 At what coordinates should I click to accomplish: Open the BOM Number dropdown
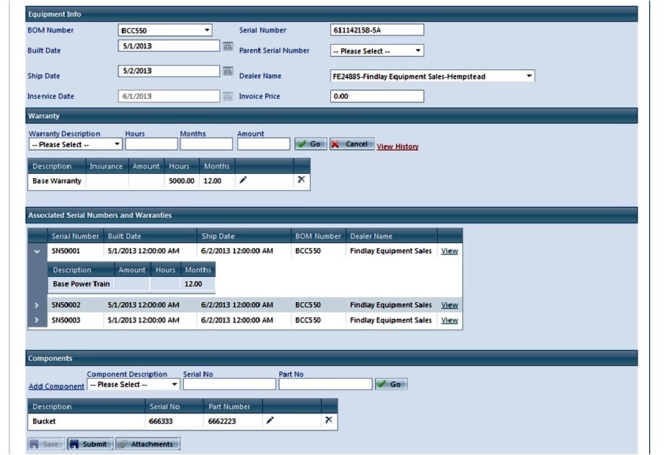point(165,30)
